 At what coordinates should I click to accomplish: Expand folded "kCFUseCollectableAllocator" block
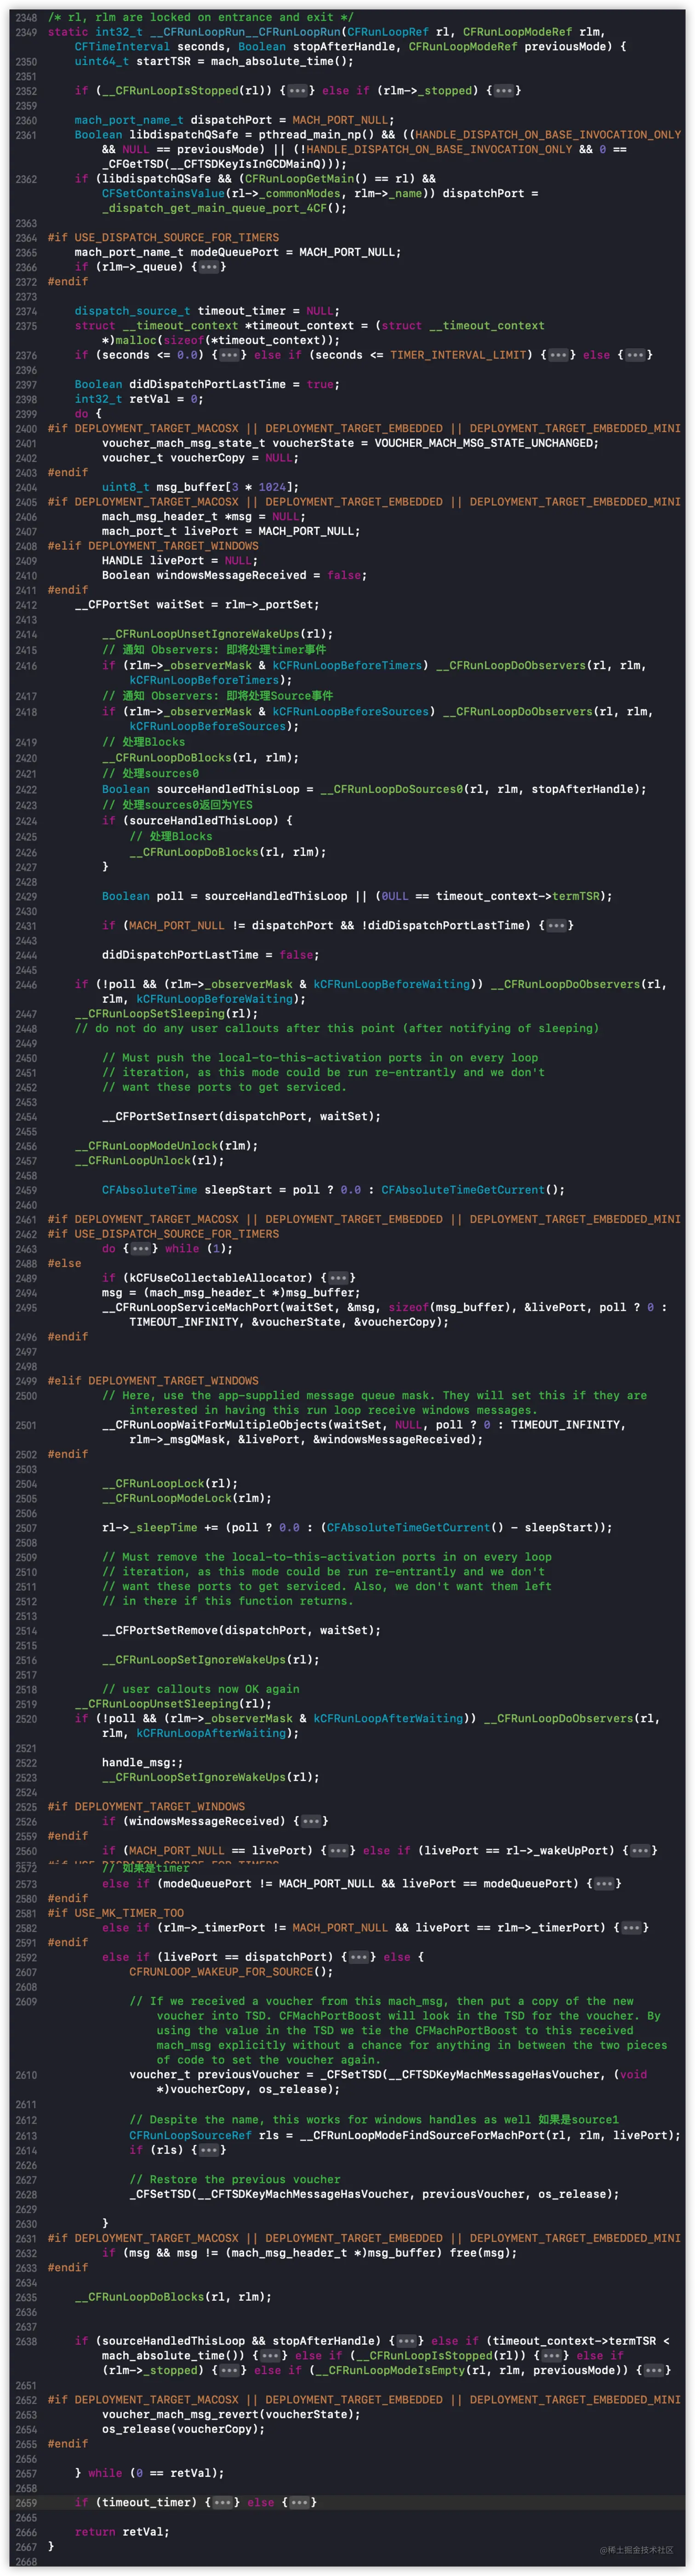[338, 1278]
